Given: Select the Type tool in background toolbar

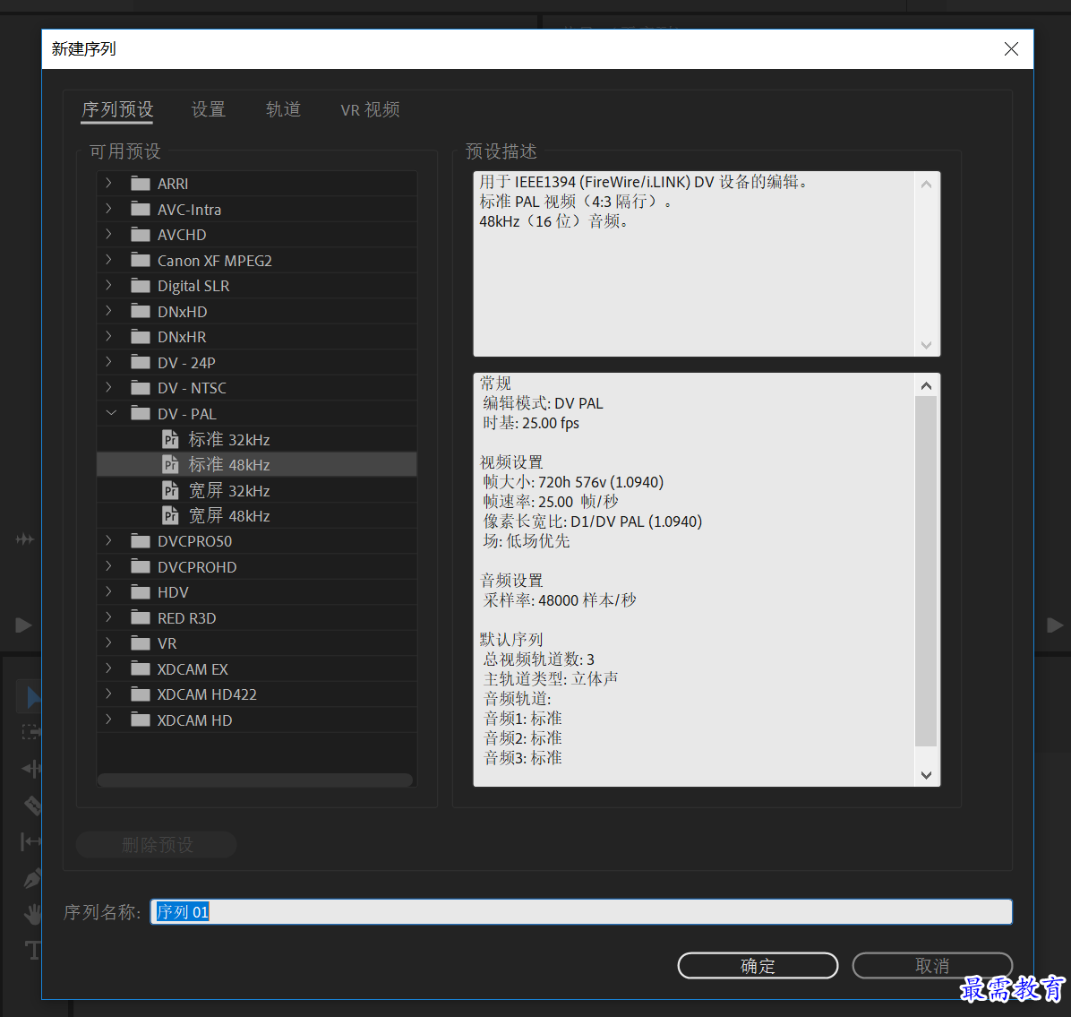Looking at the screenshot, I should 33,950.
